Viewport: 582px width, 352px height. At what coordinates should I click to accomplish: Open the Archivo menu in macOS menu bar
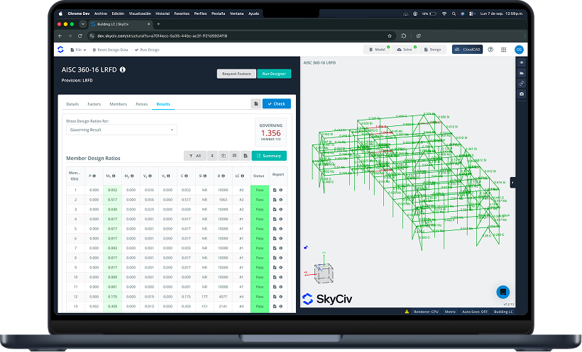point(100,13)
